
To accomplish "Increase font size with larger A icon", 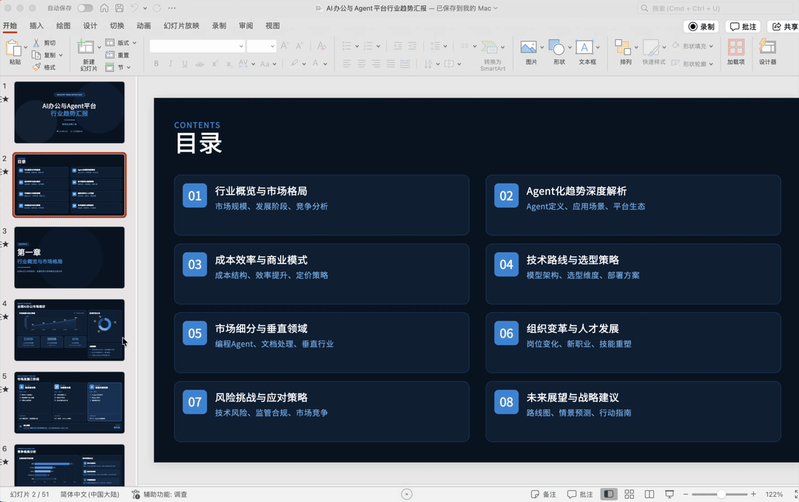I will (284, 46).
